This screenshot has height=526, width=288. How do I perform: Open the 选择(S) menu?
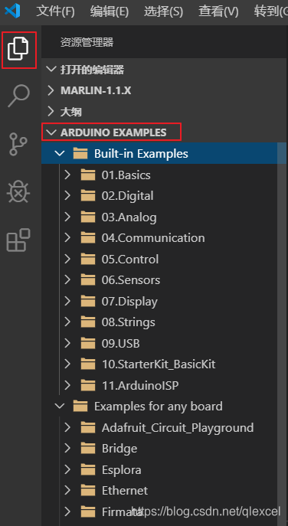click(x=163, y=12)
